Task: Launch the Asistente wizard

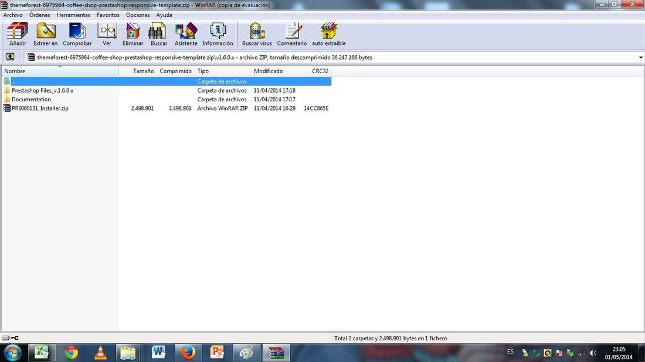Action: [186, 35]
